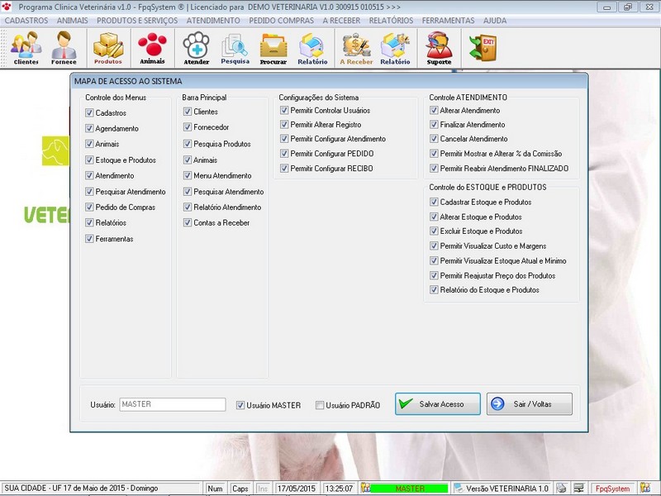Toggle the Ferramentas menu checkbox
The image size is (661, 496).
coord(89,238)
